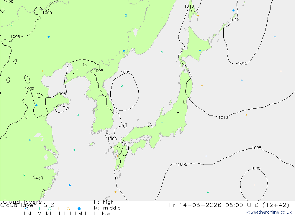Click the '1000' label above the southeast low
The height and width of the screenshot is (216, 295).
(x=256, y=169)
